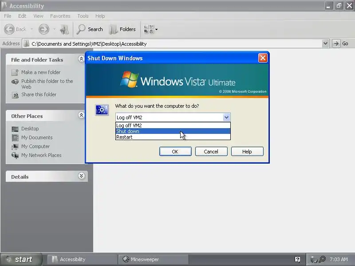Screen dimensions: 355x266
Task: Click the Accessibility window title icon
Action: (x=4, y=5)
